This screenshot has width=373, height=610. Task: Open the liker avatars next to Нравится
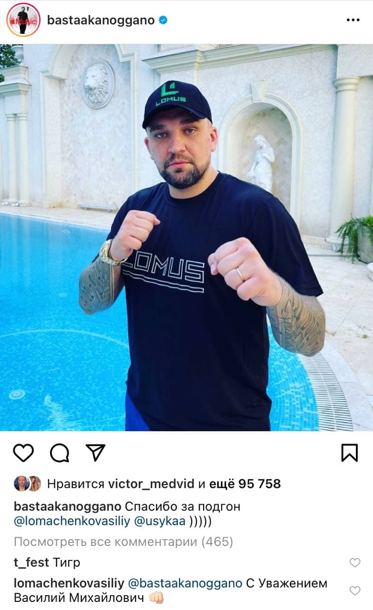click(28, 484)
